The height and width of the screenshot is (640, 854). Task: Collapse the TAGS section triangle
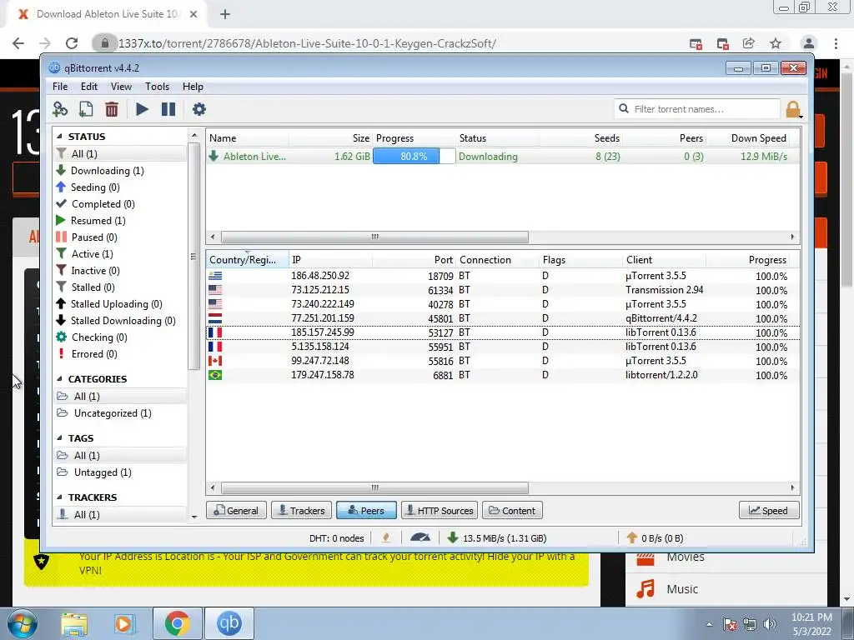click(59, 438)
